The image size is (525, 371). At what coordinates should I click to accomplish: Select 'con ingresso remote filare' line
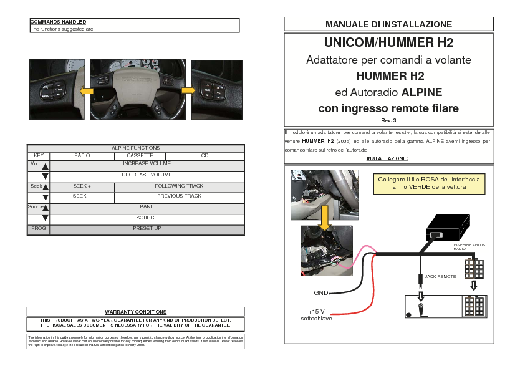(x=388, y=108)
